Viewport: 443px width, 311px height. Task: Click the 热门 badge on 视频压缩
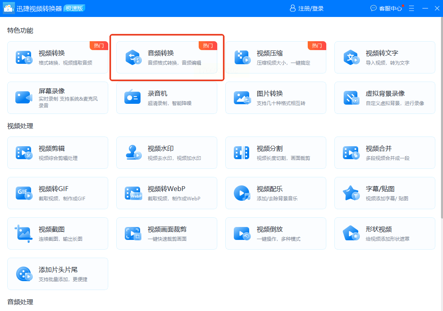coord(317,46)
